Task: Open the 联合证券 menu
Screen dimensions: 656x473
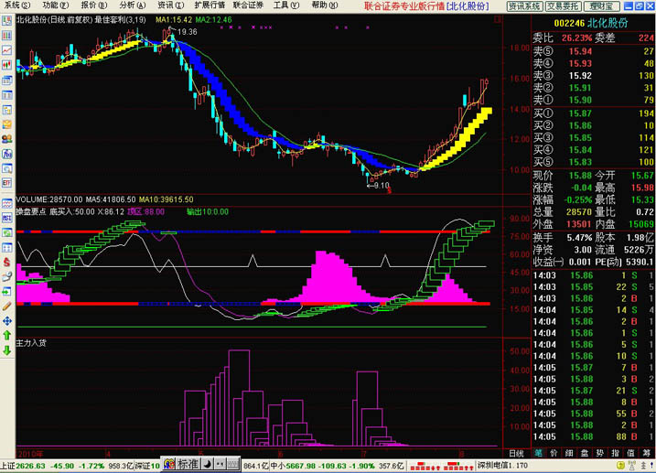Action: (248, 5)
